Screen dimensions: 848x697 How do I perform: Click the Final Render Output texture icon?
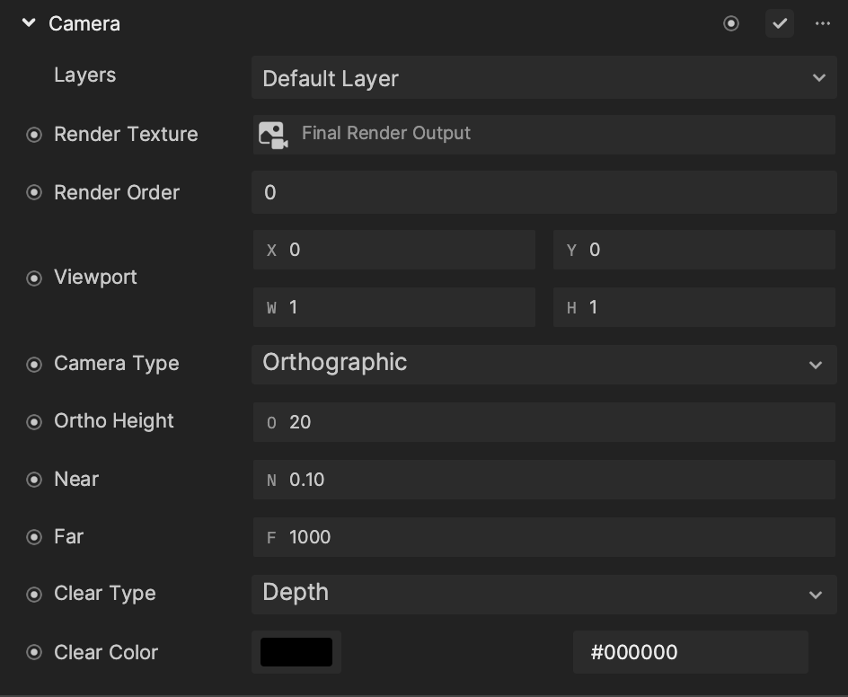click(x=273, y=135)
